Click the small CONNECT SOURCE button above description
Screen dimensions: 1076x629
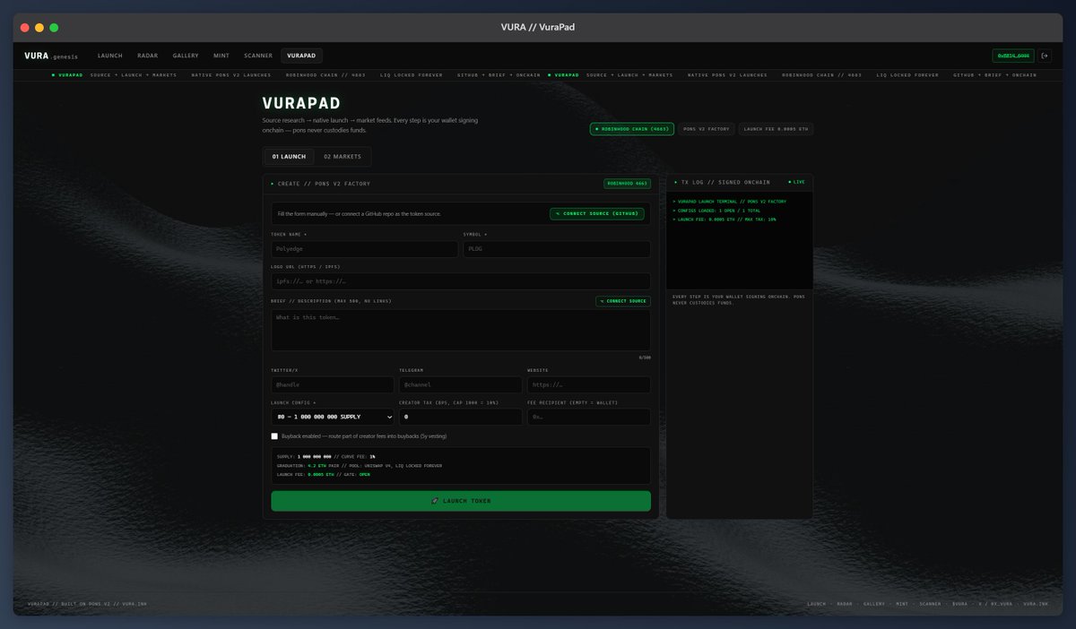click(x=623, y=301)
